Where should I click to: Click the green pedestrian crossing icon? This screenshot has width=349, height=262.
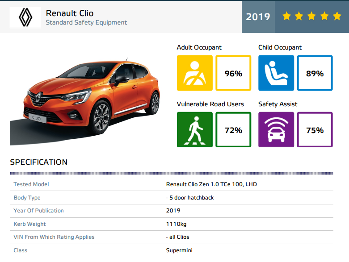[x=195, y=129]
